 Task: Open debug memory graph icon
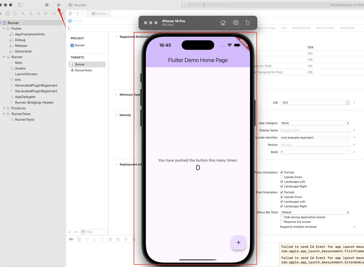pyautogui.click(x=126, y=239)
